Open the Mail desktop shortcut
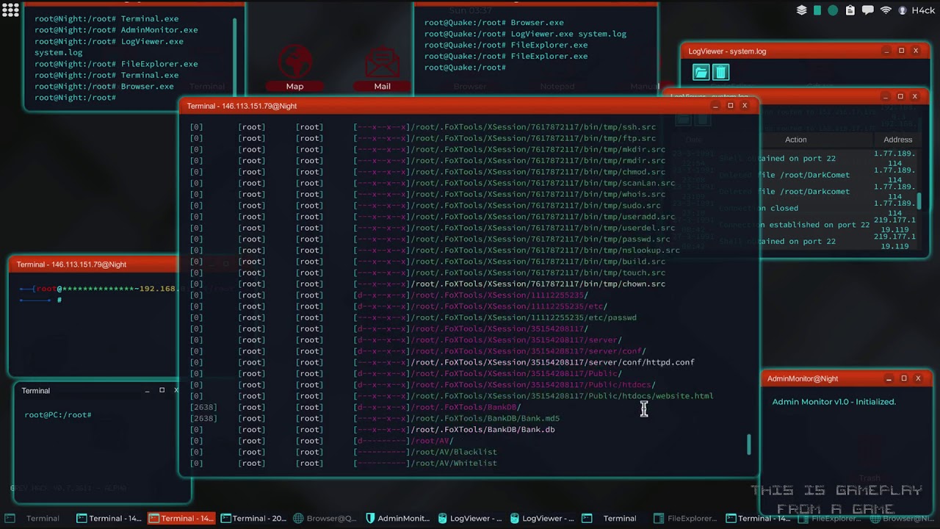This screenshot has height=529, width=940. [x=382, y=69]
